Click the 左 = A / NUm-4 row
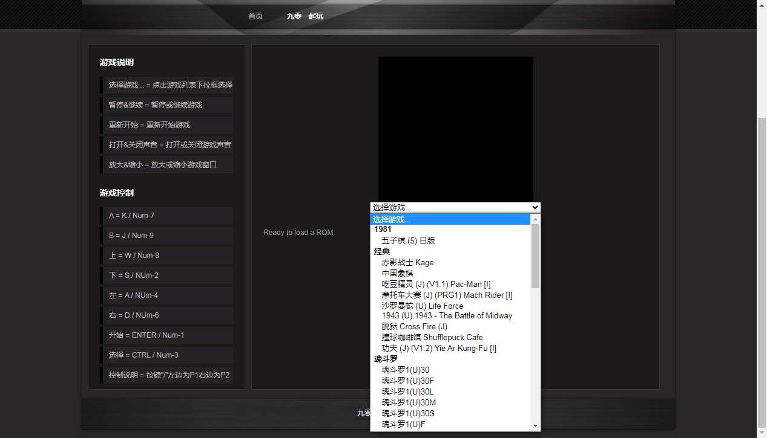The height and width of the screenshot is (438, 767). click(166, 295)
